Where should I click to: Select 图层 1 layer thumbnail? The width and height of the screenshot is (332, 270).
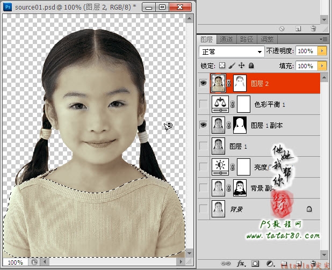[x=218, y=146]
